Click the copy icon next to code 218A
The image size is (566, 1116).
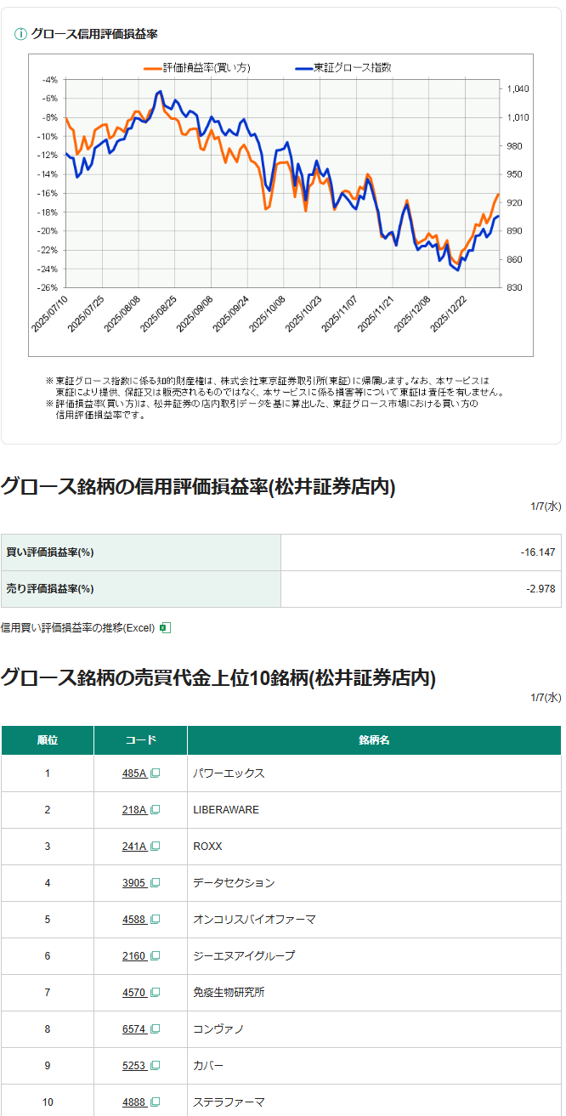(x=155, y=810)
